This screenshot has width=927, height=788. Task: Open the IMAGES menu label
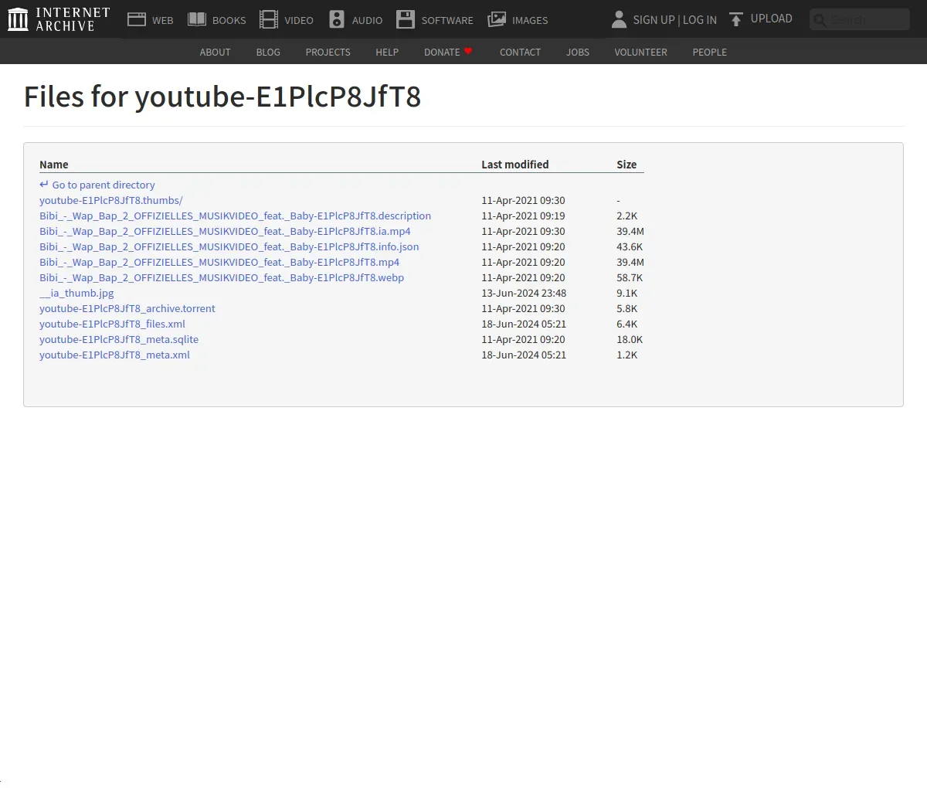[x=530, y=20]
